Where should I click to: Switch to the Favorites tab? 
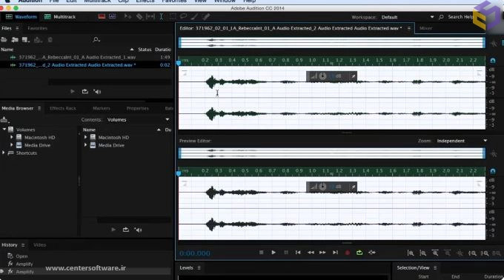tap(37, 28)
